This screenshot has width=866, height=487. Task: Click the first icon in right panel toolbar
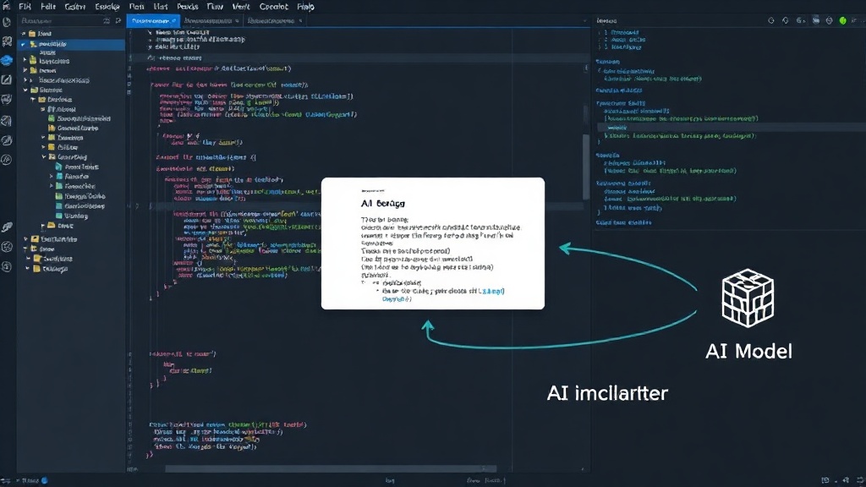[x=771, y=20]
